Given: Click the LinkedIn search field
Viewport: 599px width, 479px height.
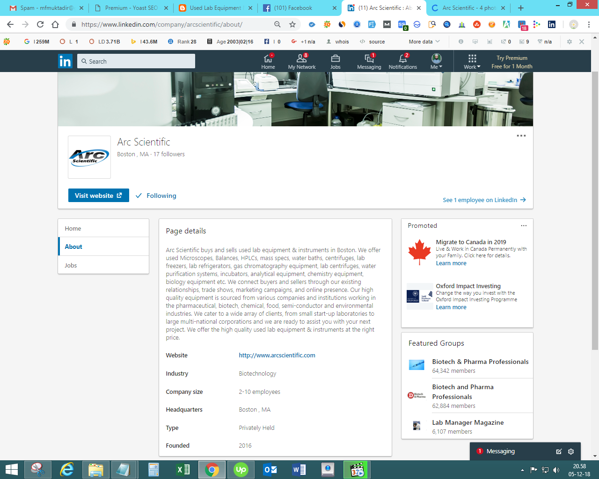Looking at the screenshot, I should tap(136, 61).
